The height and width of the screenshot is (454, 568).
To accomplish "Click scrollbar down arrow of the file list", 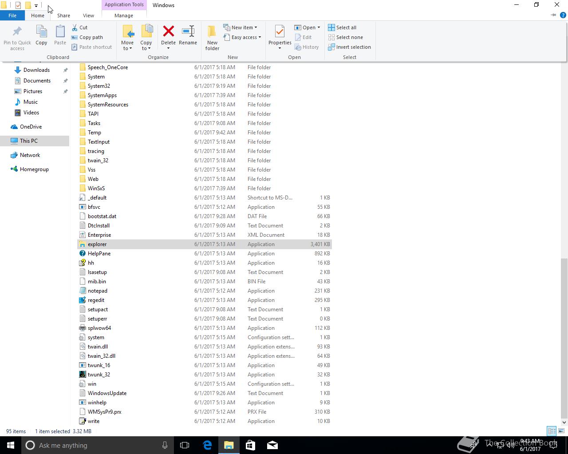I will [564, 422].
